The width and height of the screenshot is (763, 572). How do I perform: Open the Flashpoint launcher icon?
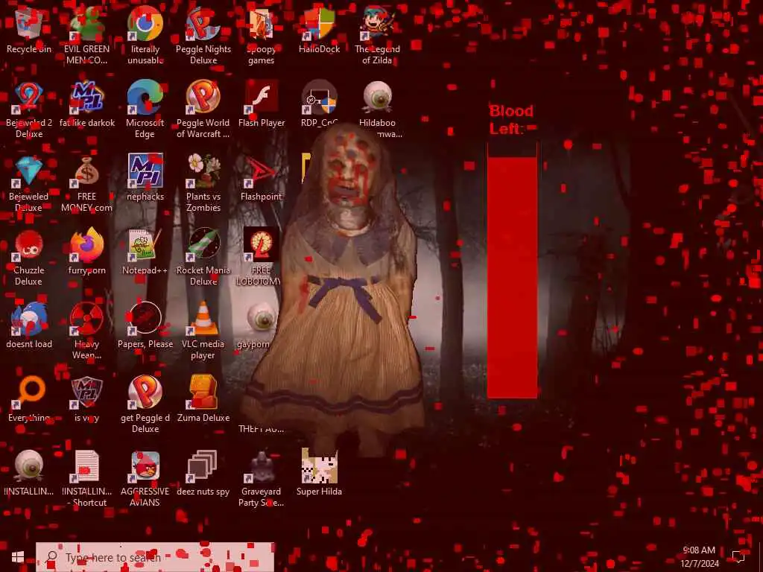click(262, 171)
